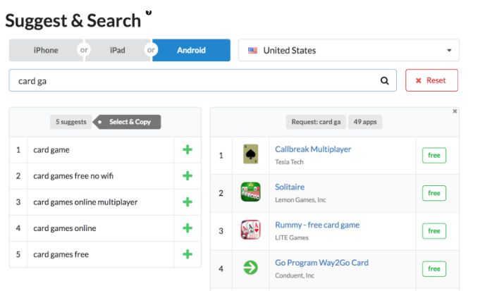Expand the United States country dropdown
The height and width of the screenshot is (291, 492).
tap(349, 50)
